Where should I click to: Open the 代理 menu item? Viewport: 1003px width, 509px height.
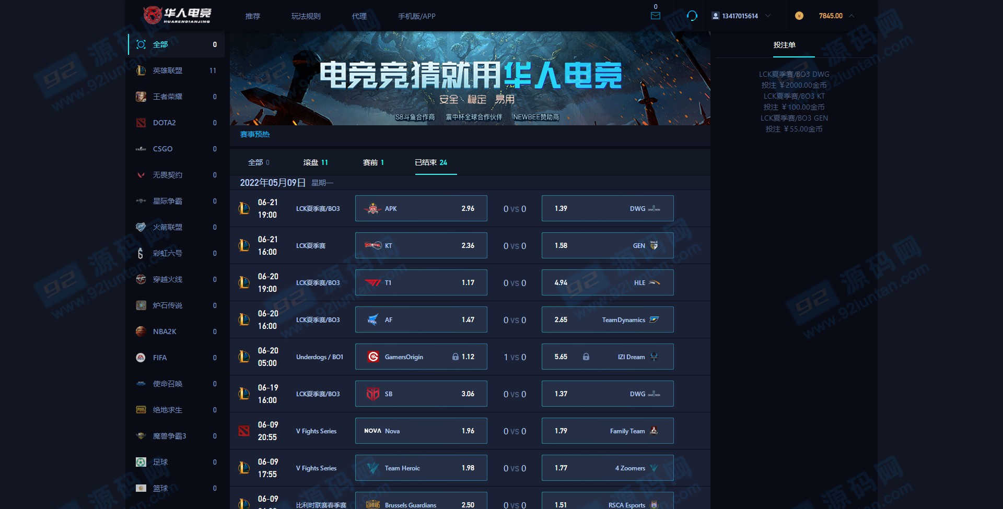click(359, 16)
